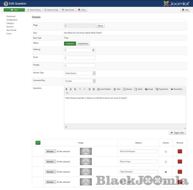The width and height of the screenshot is (193, 190).
Task: Open the Answer Type dropdown
Action: tap(80, 73)
